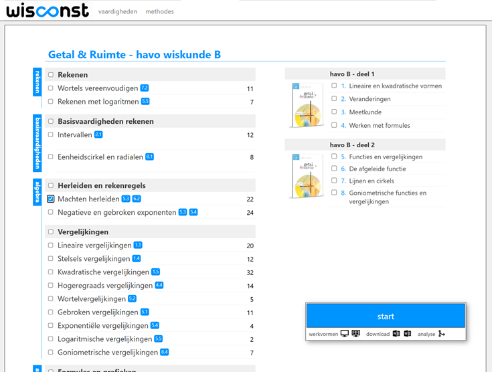Click the count 32 for Kwadratische vergelijkingen

(250, 272)
